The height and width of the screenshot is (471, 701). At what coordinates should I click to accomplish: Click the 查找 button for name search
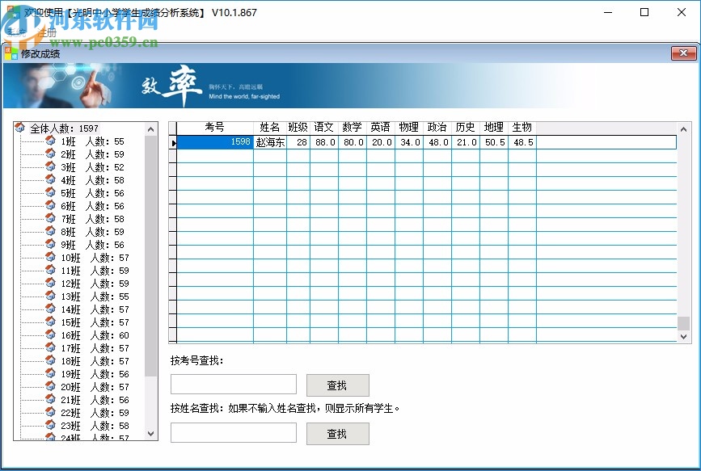[x=337, y=433]
